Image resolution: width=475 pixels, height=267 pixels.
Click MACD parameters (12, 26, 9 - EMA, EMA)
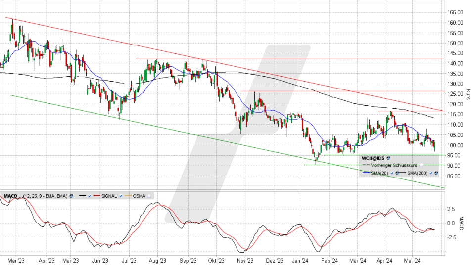tap(45, 196)
